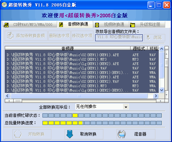Click outer gray vertical scroll up arrow

point(167,54)
